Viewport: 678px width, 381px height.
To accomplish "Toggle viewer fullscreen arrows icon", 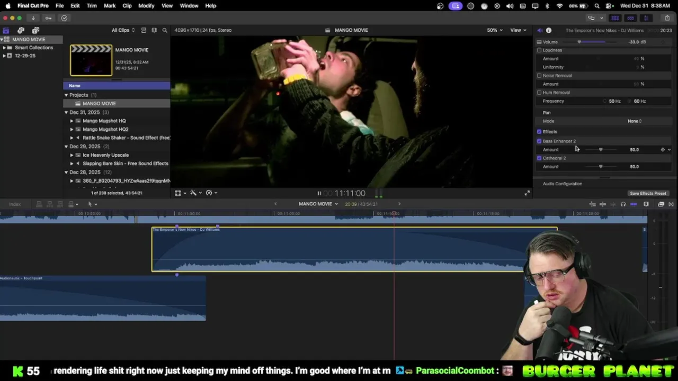I will pos(527,193).
